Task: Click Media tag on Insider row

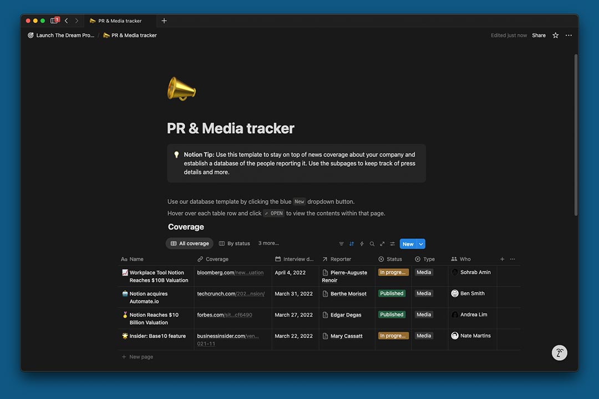Action: pyautogui.click(x=424, y=336)
